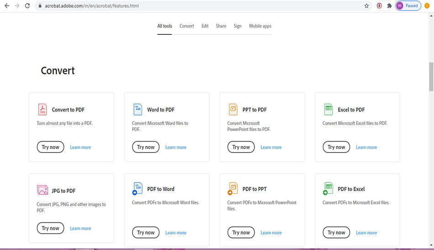This screenshot has height=250, width=434.
Task: Bookmark this page with the star icon
Action: point(366,5)
